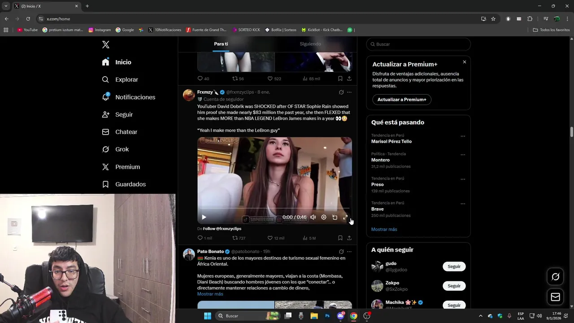Follow the Machika account
The height and width of the screenshot is (323, 574).
click(454, 305)
